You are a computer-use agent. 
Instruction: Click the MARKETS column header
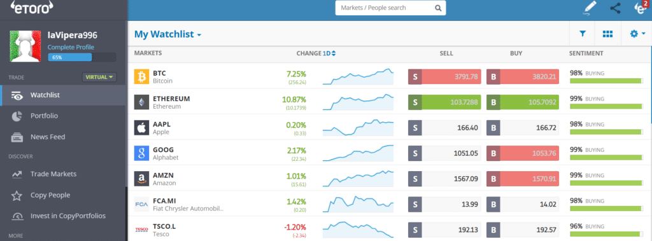(x=148, y=53)
